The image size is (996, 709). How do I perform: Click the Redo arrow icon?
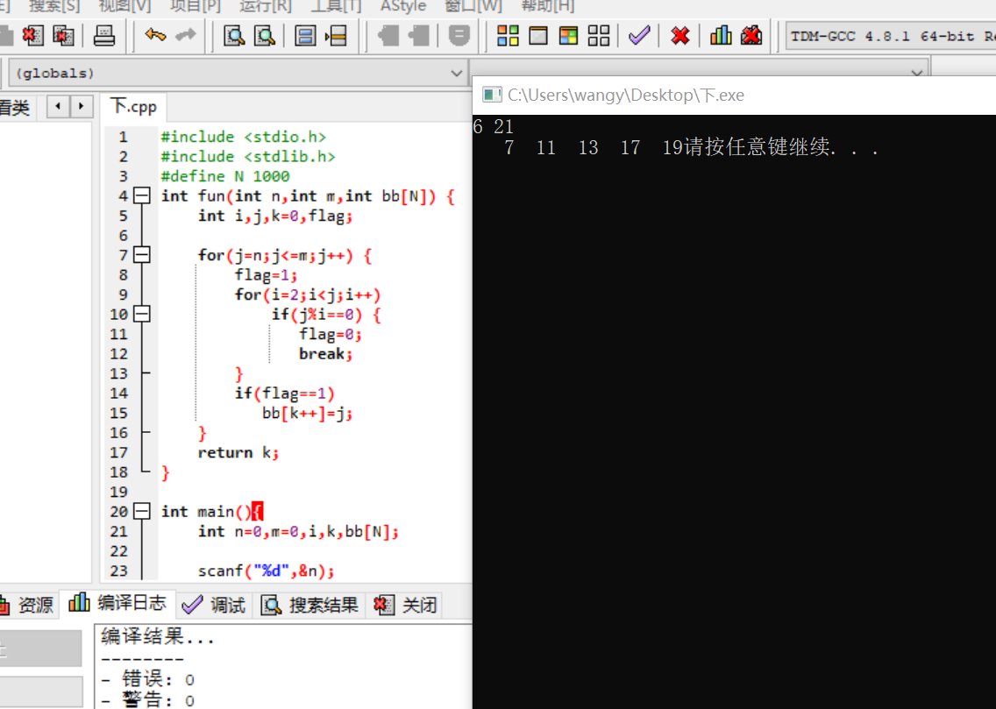[x=186, y=36]
